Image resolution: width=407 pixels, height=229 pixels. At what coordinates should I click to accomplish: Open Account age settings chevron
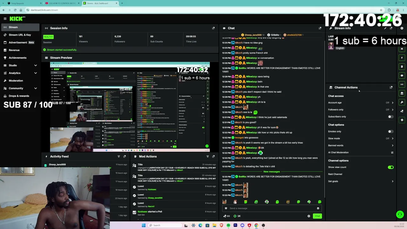click(392, 103)
